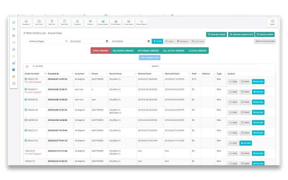Filter orders by Today
This screenshot has width=288, height=180.
click(169, 41)
